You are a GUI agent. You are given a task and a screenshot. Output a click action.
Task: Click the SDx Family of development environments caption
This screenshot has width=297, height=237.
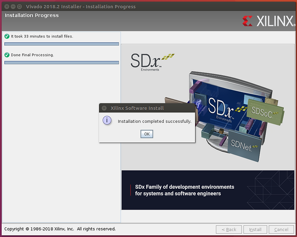185,190
